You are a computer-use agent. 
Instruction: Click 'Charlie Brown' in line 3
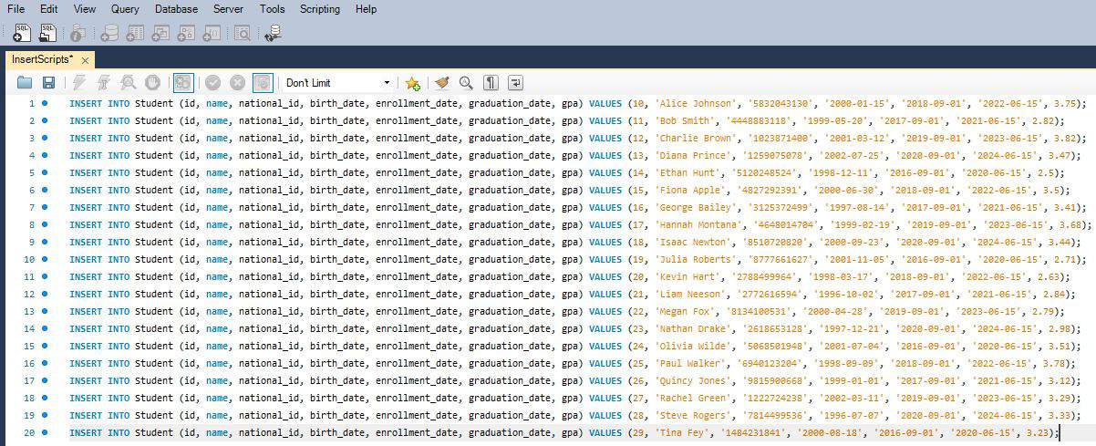(x=694, y=139)
